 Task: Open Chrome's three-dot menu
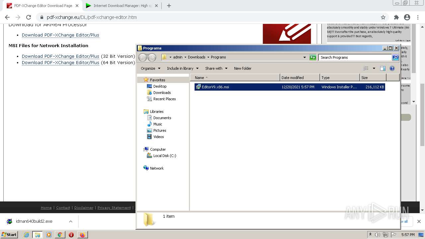pyautogui.click(x=418, y=17)
